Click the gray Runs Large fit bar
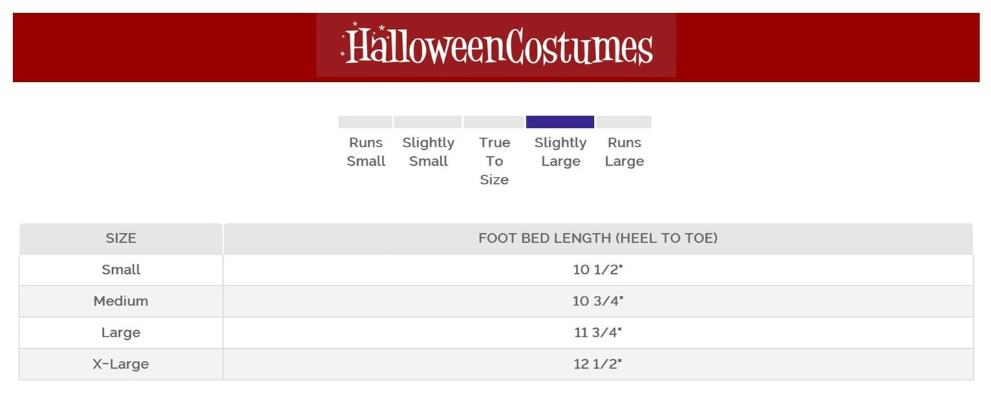 tap(624, 122)
